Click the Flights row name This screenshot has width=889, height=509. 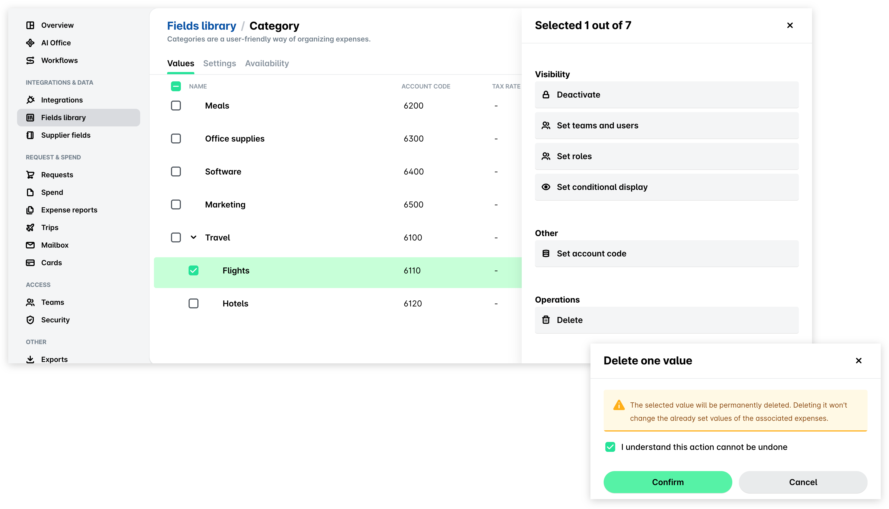(236, 271)
